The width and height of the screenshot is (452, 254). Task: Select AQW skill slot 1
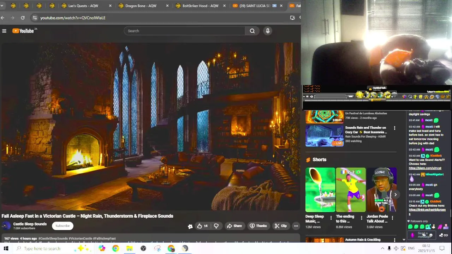[x=359, y=95]
